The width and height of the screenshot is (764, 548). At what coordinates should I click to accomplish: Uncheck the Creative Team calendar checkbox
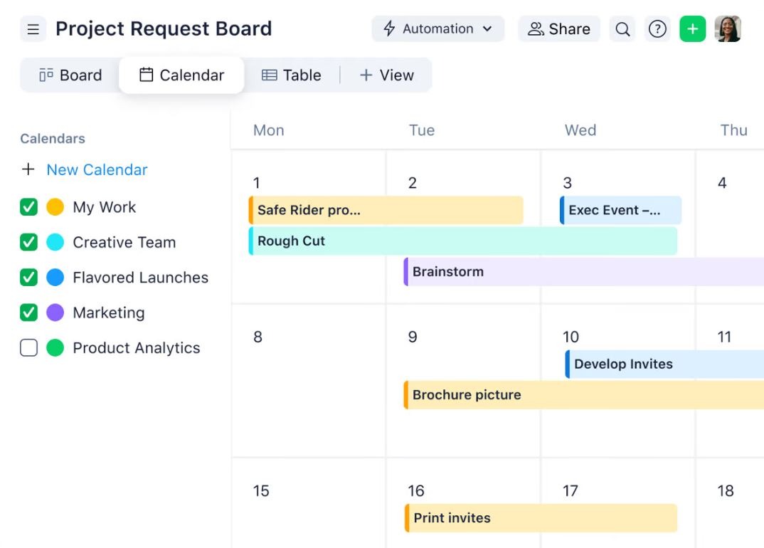[28, 242]
